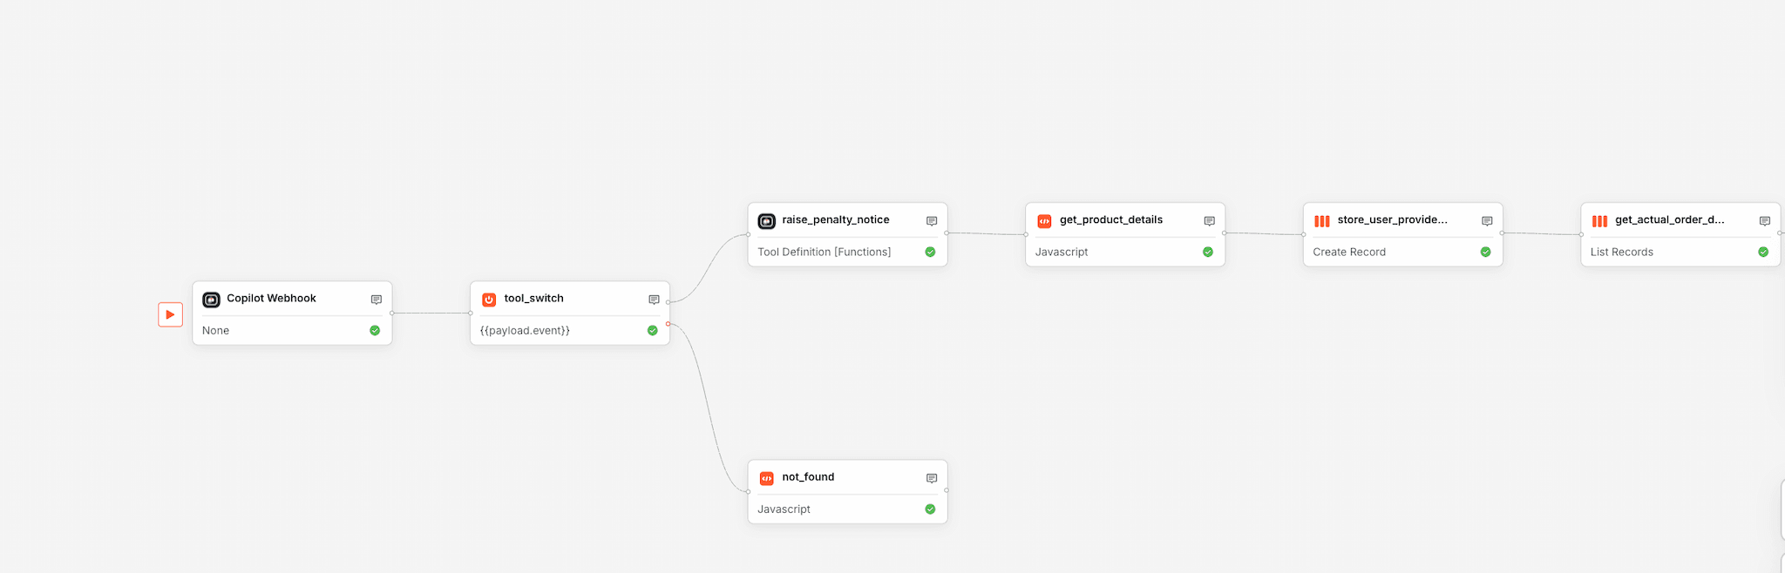Click the get_actual_order_d node database icon

point(1599,221)
